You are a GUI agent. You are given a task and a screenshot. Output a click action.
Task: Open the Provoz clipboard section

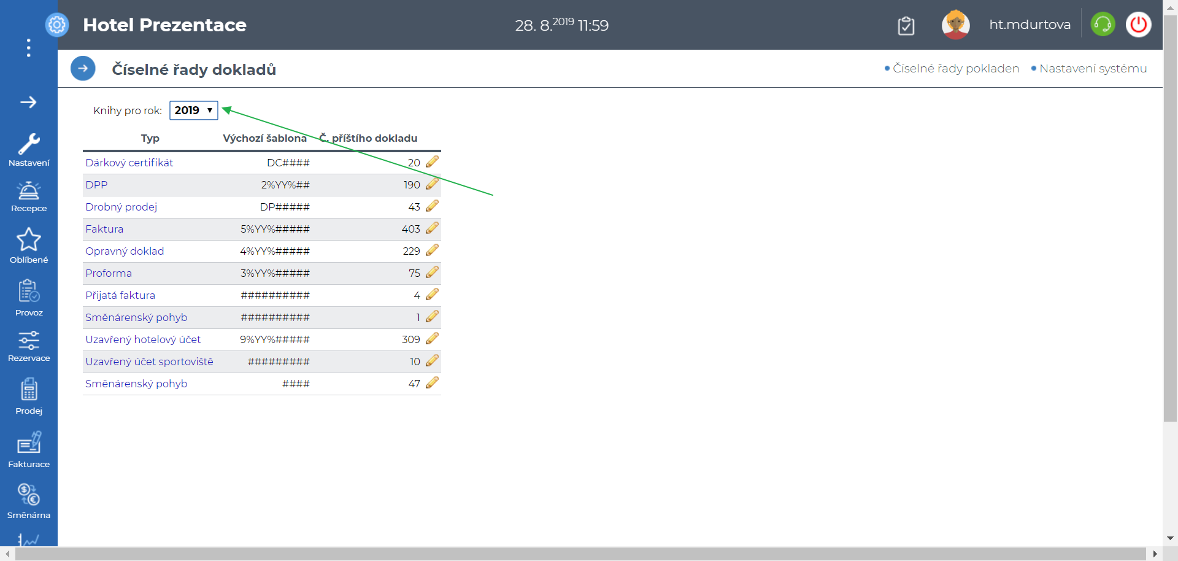29,298
